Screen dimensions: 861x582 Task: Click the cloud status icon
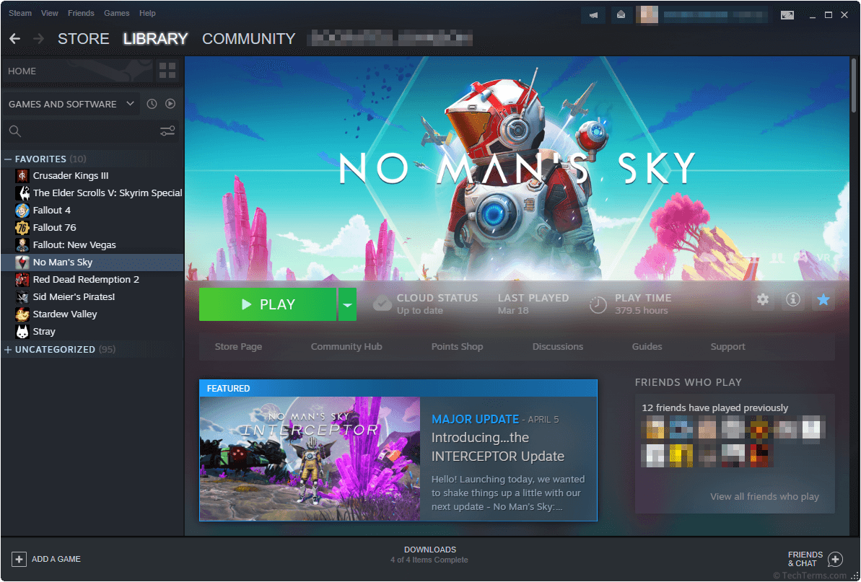(x=383, y=304)
